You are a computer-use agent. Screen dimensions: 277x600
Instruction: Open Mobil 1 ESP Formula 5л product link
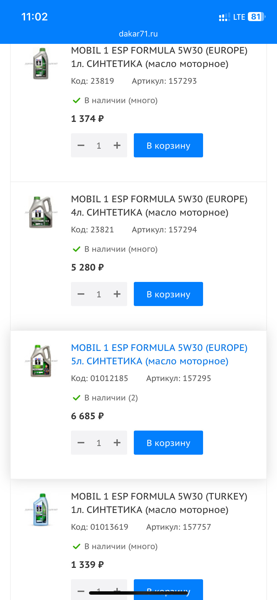[x=159, y=354]
